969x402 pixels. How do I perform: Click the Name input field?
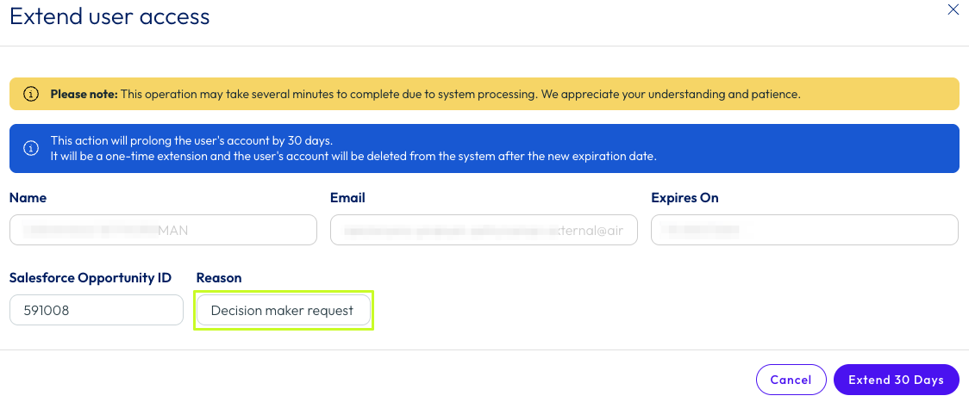coord(163,230)
